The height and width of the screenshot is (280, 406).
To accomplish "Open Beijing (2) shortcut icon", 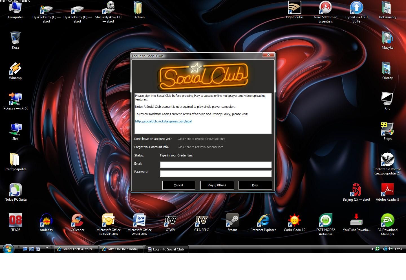I will 356,192.
